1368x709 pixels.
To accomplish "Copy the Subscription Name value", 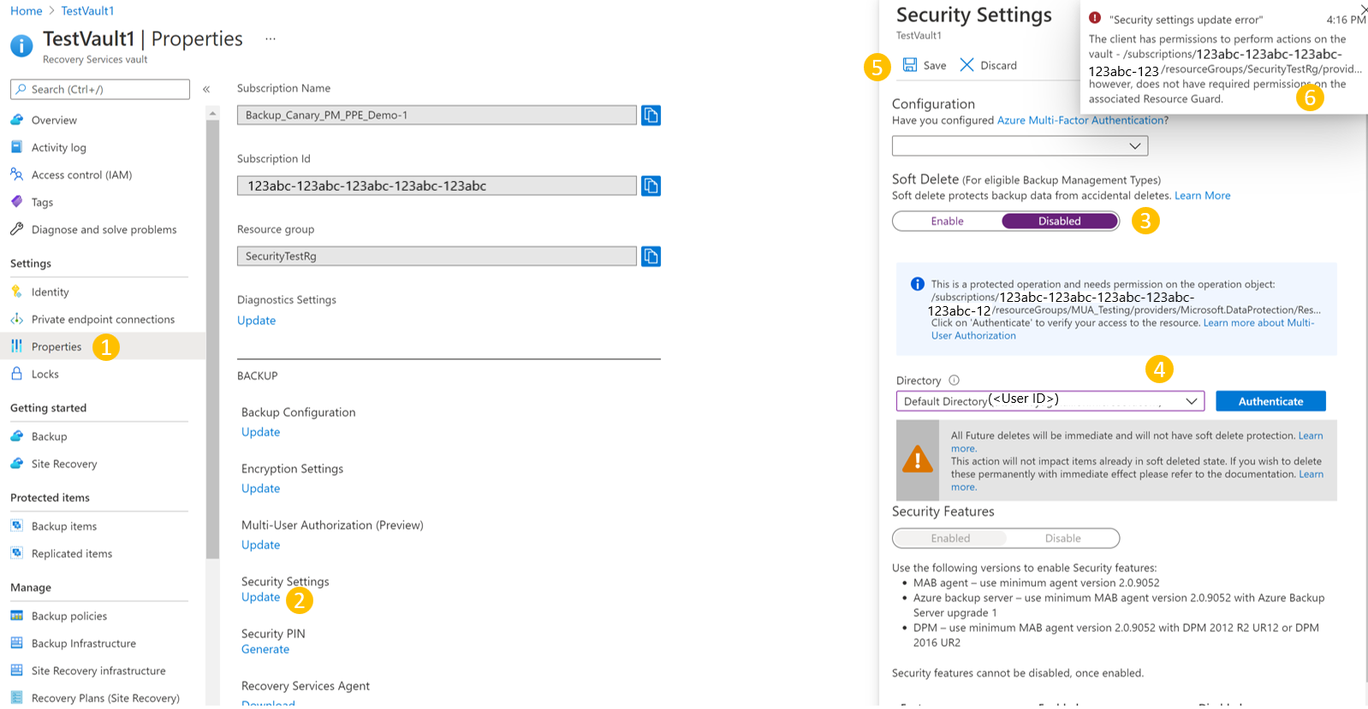I will pos(651,115).
